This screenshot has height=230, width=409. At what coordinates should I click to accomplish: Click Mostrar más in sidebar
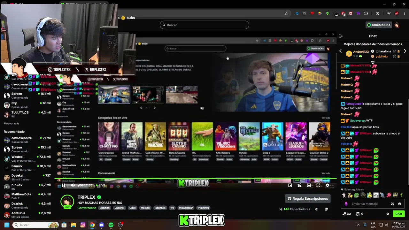[12, 124]
